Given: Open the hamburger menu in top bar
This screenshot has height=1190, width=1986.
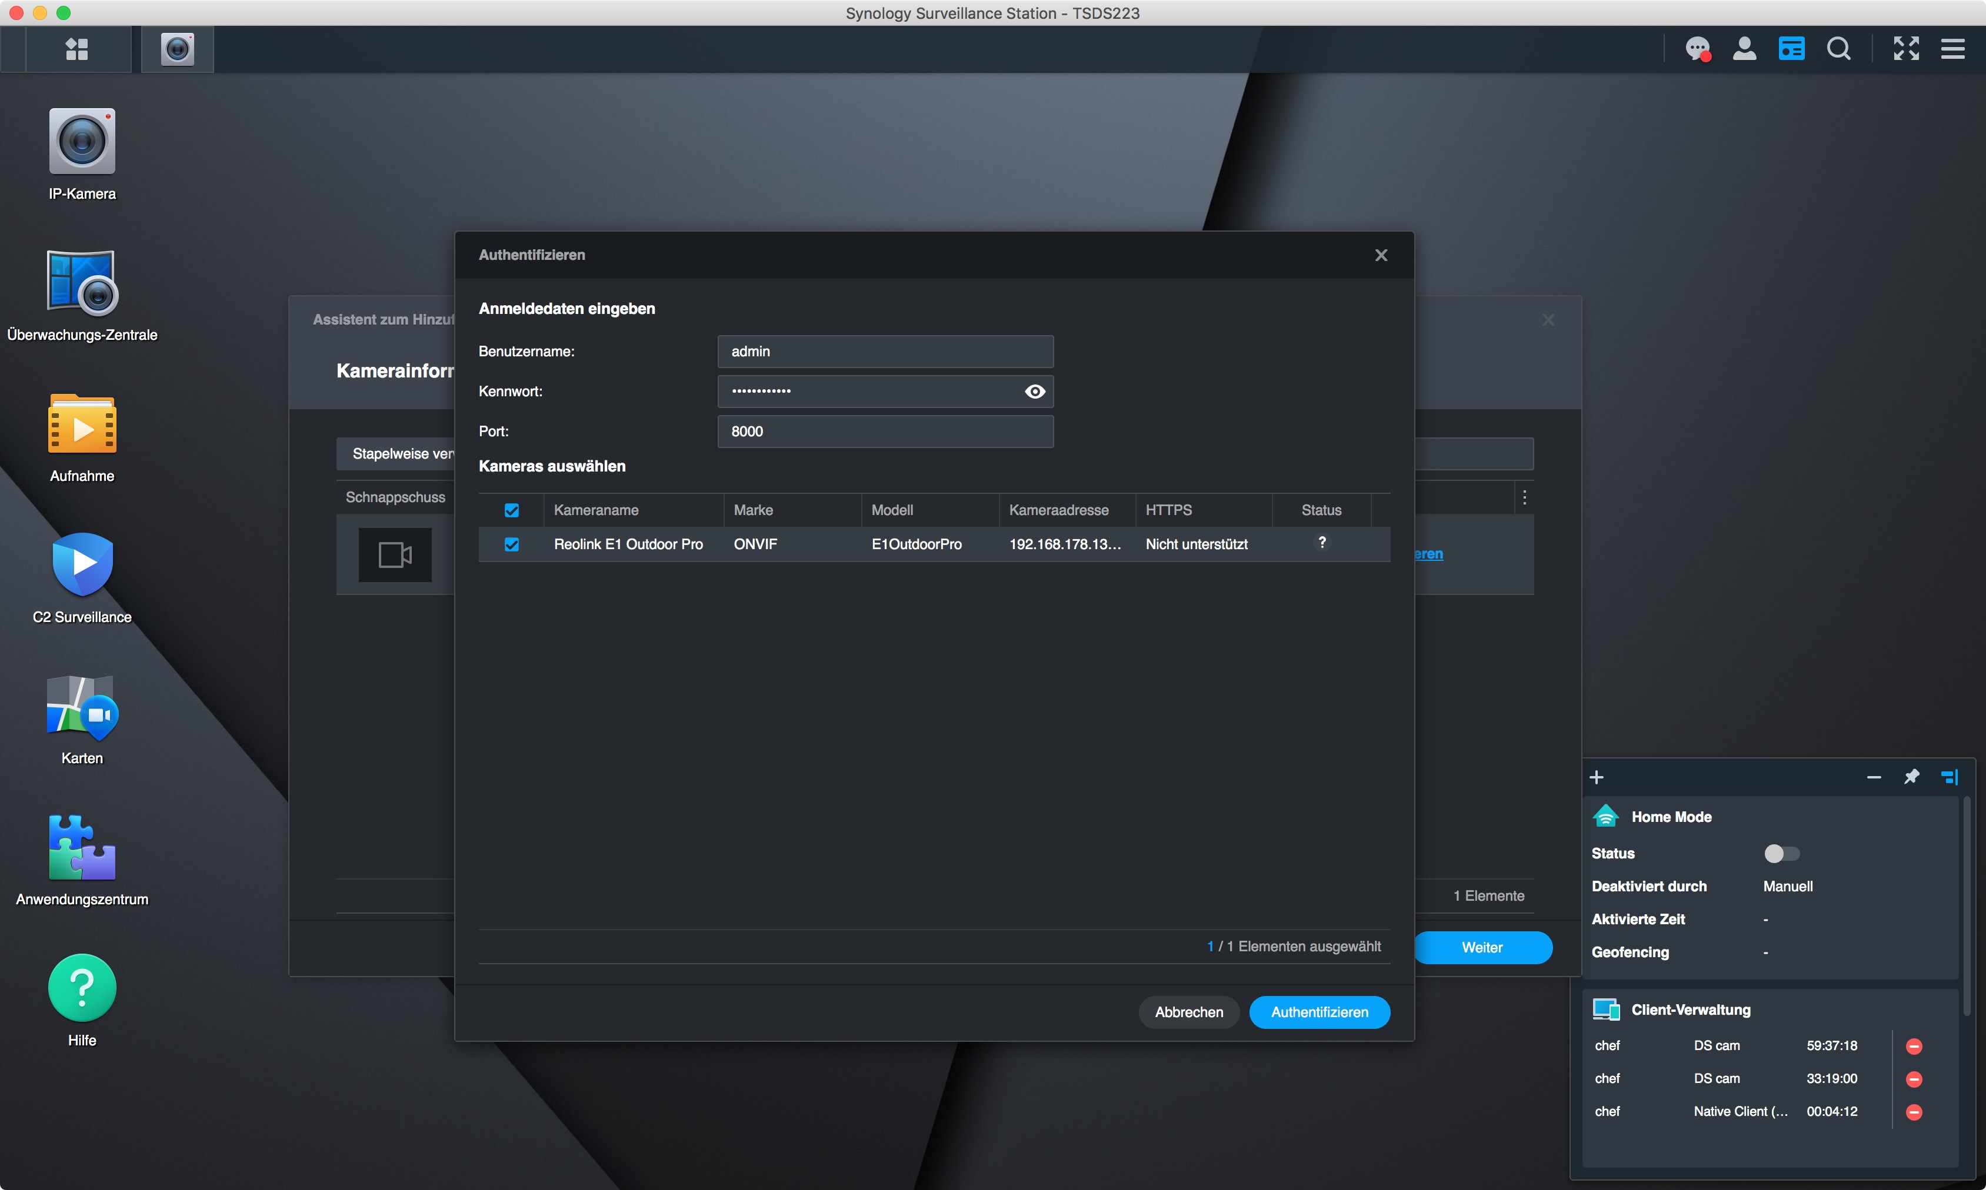Looking at the screenshot, I should (x=1952, y=49).
